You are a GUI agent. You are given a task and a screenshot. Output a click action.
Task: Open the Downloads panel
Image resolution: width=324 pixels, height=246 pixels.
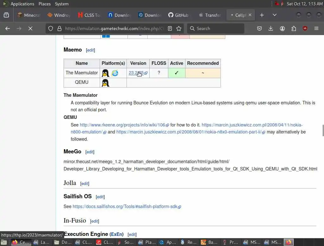(x=271, y=28)
